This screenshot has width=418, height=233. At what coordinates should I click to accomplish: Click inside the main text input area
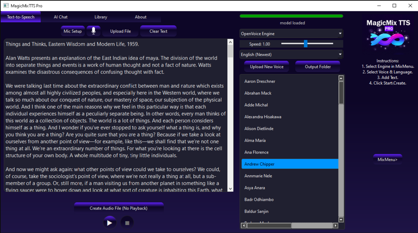(116, 115)
